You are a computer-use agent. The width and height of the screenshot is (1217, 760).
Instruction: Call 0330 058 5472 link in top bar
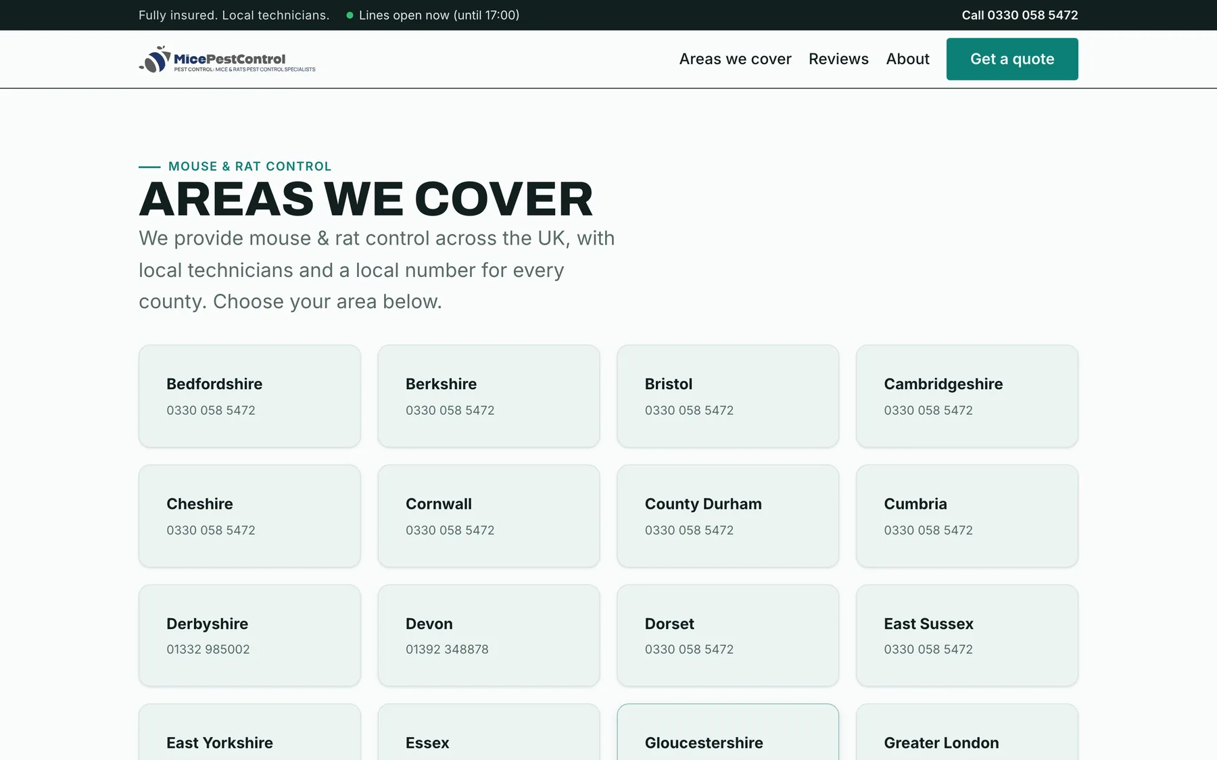1020,15
